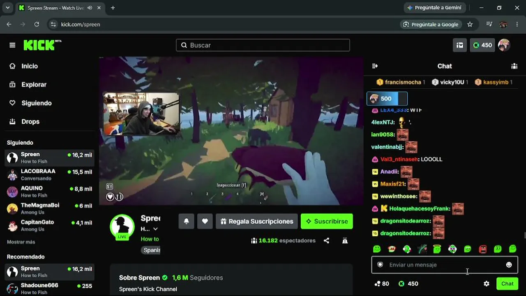The height and width of the screenshot is (296, 526).
Task: Toggle stream notifications bell
Action: 186,221
